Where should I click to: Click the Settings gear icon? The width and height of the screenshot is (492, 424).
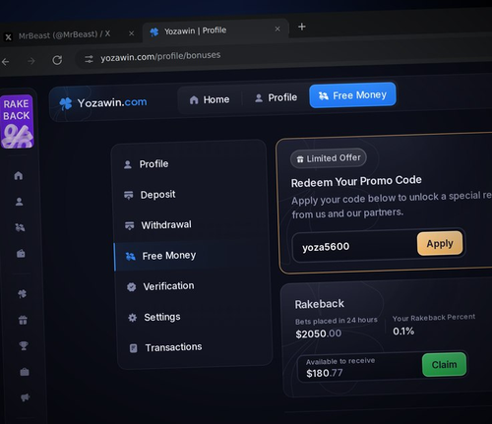tap(133, 318)
